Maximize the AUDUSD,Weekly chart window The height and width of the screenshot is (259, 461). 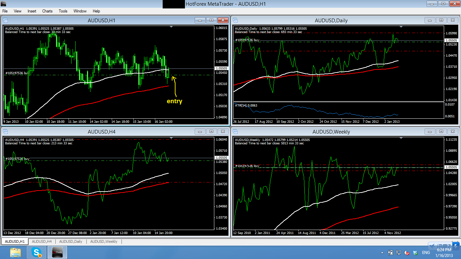click(441, 132)
